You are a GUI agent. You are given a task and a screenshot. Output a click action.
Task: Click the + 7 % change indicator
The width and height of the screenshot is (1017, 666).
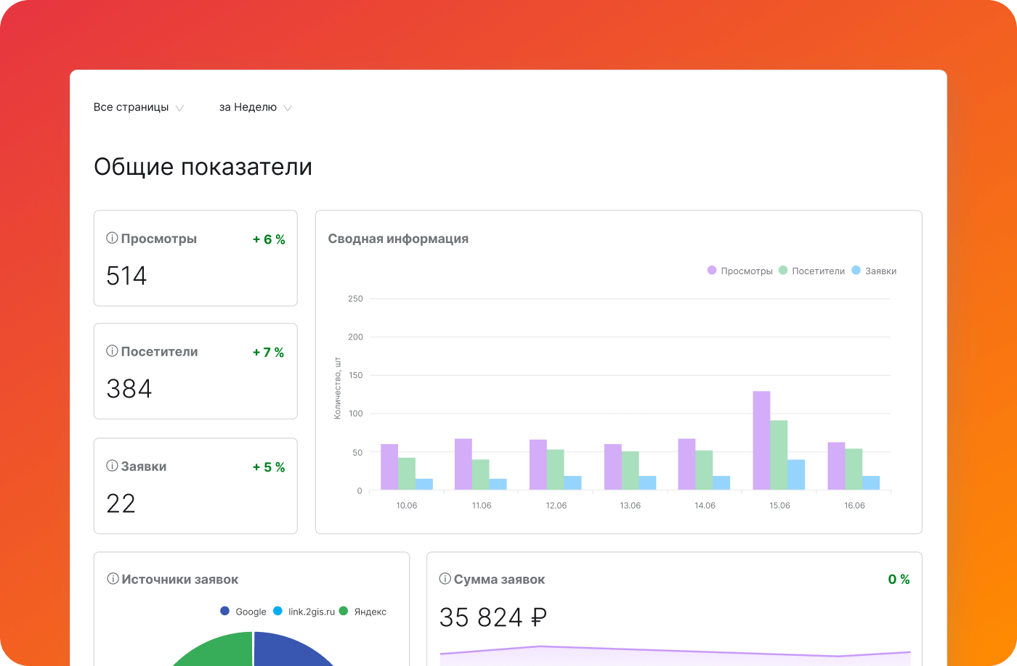[x=269, y=353]
